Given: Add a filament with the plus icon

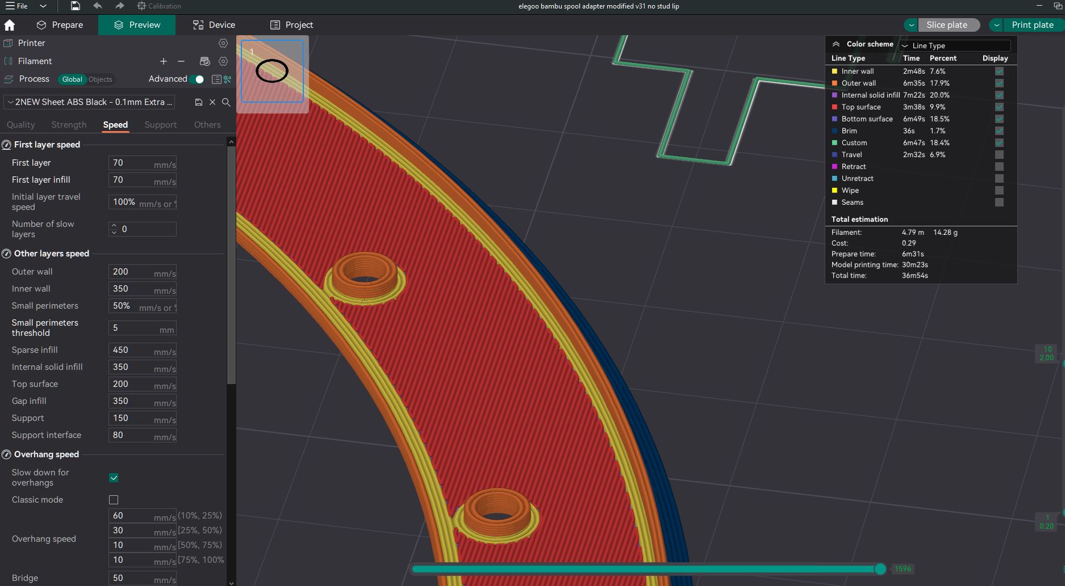Looking at the screenshot, I should tap(164, 61).
